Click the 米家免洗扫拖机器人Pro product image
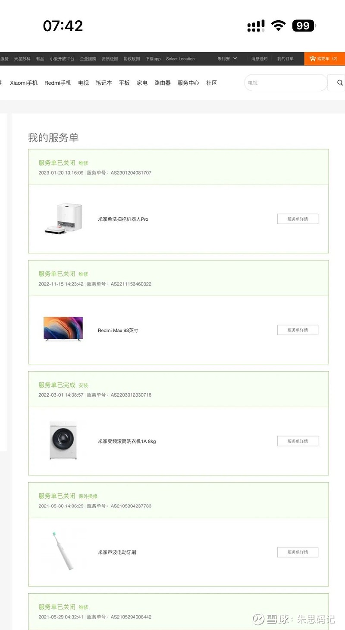Viewport: 345px width, 630px height. coord(63,219)
